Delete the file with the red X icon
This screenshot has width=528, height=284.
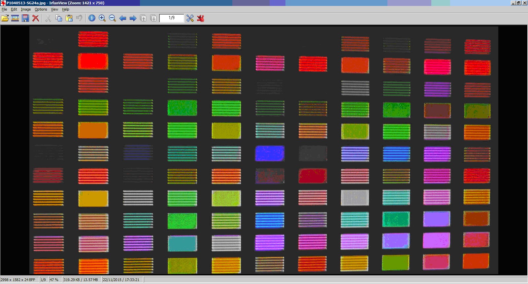tap(36, 18)
